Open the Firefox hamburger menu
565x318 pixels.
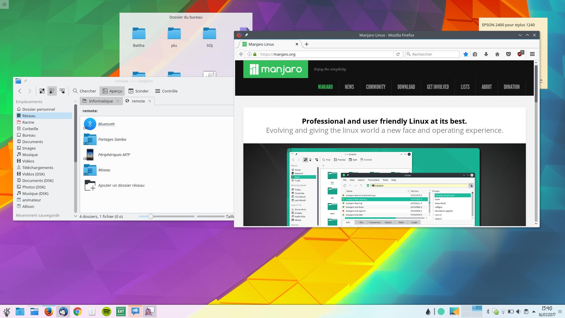(x=532, y=54)
